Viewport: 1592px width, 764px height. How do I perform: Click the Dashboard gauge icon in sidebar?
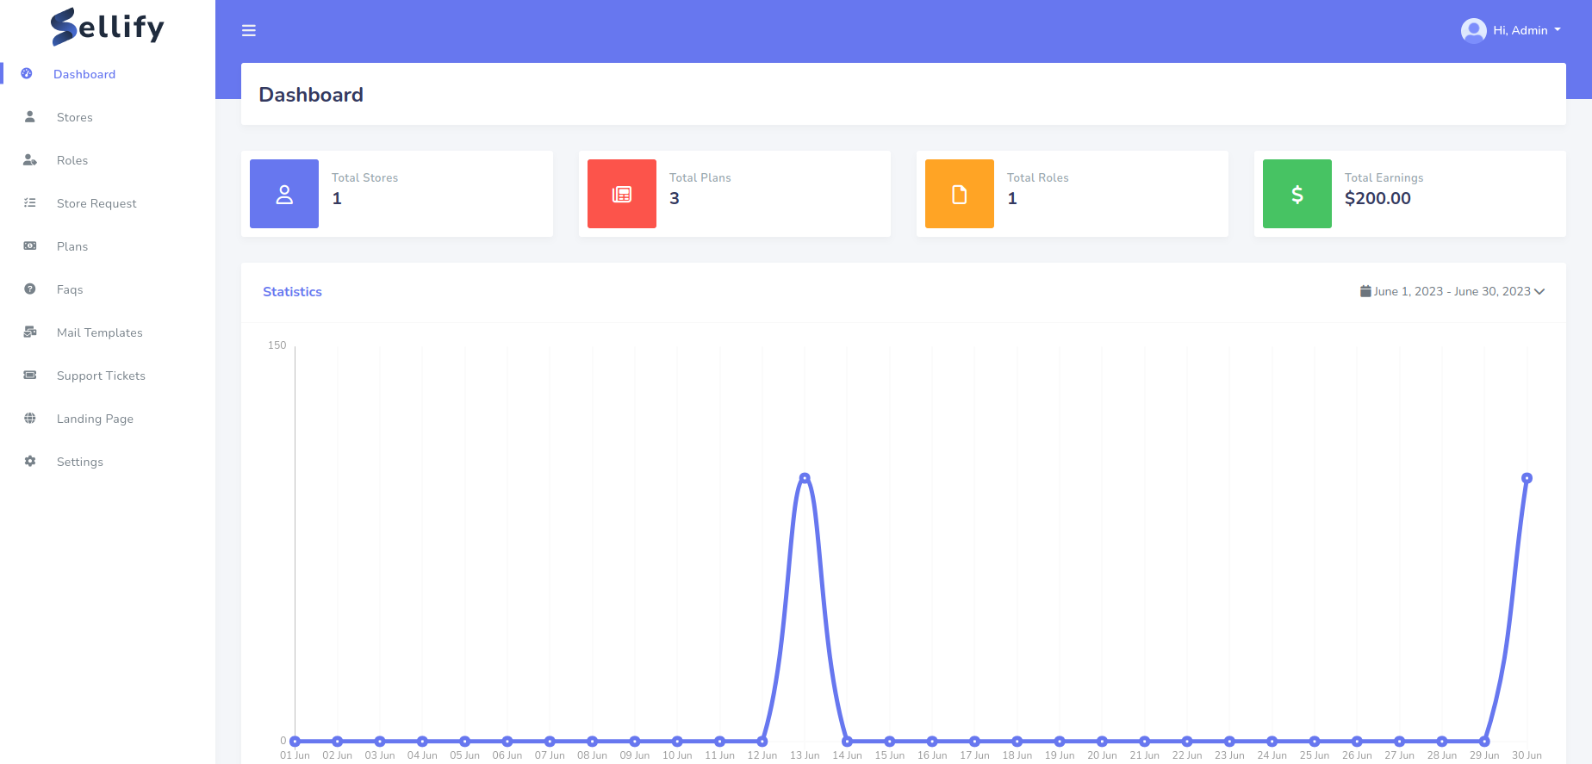[27, 74]
